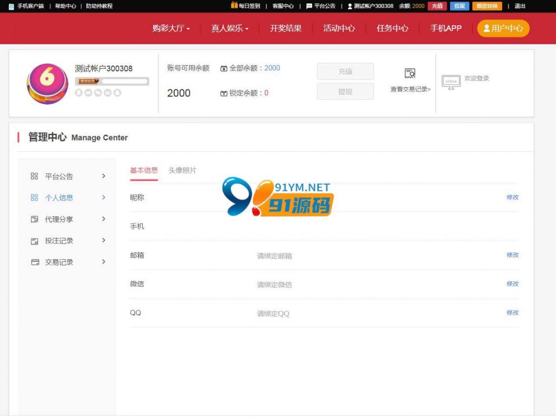Open the 真人娱乐 dropdown menu
This screenshot has height=418, width=556.
(230, 28)
